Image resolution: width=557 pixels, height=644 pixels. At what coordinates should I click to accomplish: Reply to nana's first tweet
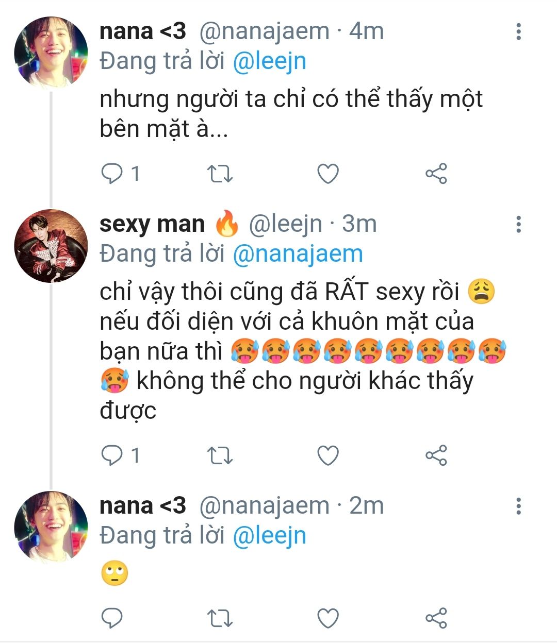click(112, 174)
